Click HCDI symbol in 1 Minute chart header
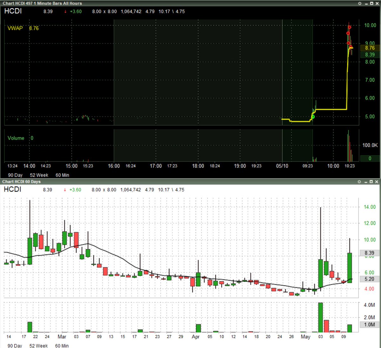Image resolution: width=381 pixels, height=348 pixels. click(13, 11)
